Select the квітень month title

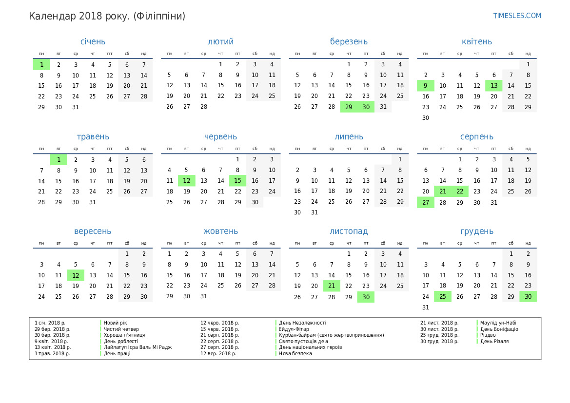(476, 42)
